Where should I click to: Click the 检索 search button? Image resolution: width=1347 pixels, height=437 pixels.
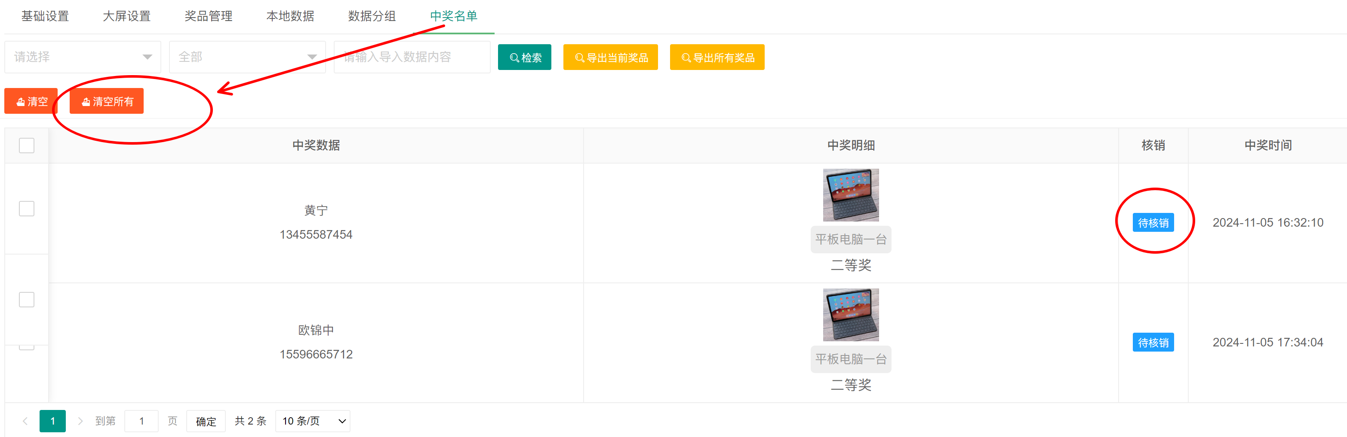pos(524,58)
